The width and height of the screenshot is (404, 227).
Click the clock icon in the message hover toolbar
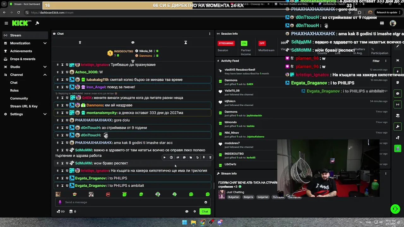171,157
